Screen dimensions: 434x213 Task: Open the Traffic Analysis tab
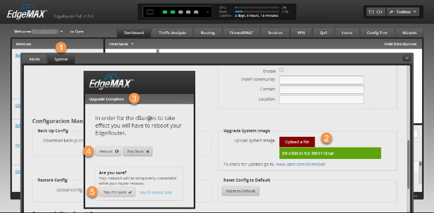(172, 33)
